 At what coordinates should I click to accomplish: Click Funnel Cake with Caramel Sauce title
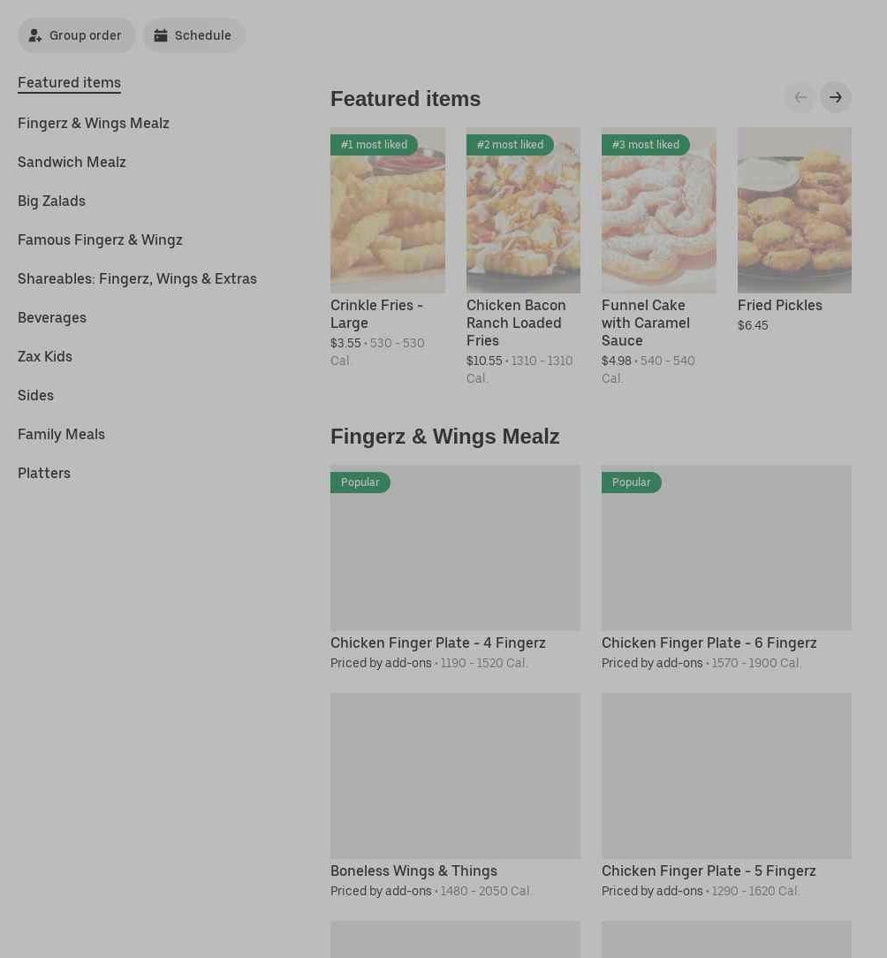(646, 323)
